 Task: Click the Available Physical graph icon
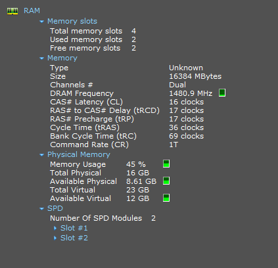(x=166, y=181)
